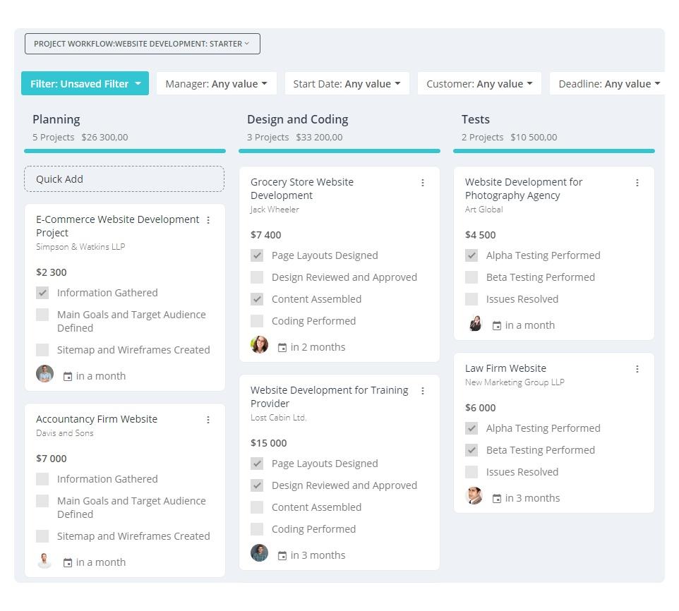Click the Quick Add field
The image size is (679, 611).
124,179
